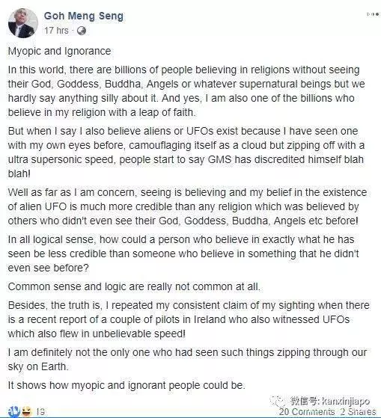Click paragraph starting 'In this world'
Image resolution: width=381 pixels, height=418 pixels.
click(186, 91)
